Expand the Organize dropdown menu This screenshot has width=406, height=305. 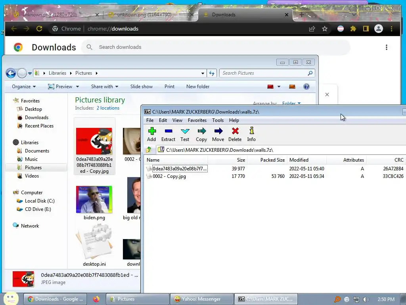(x=24, y=87)
